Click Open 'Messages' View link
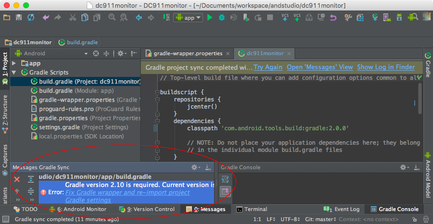Image resolution: width=433 pixels, height=224 pixels. click(320, 67)
